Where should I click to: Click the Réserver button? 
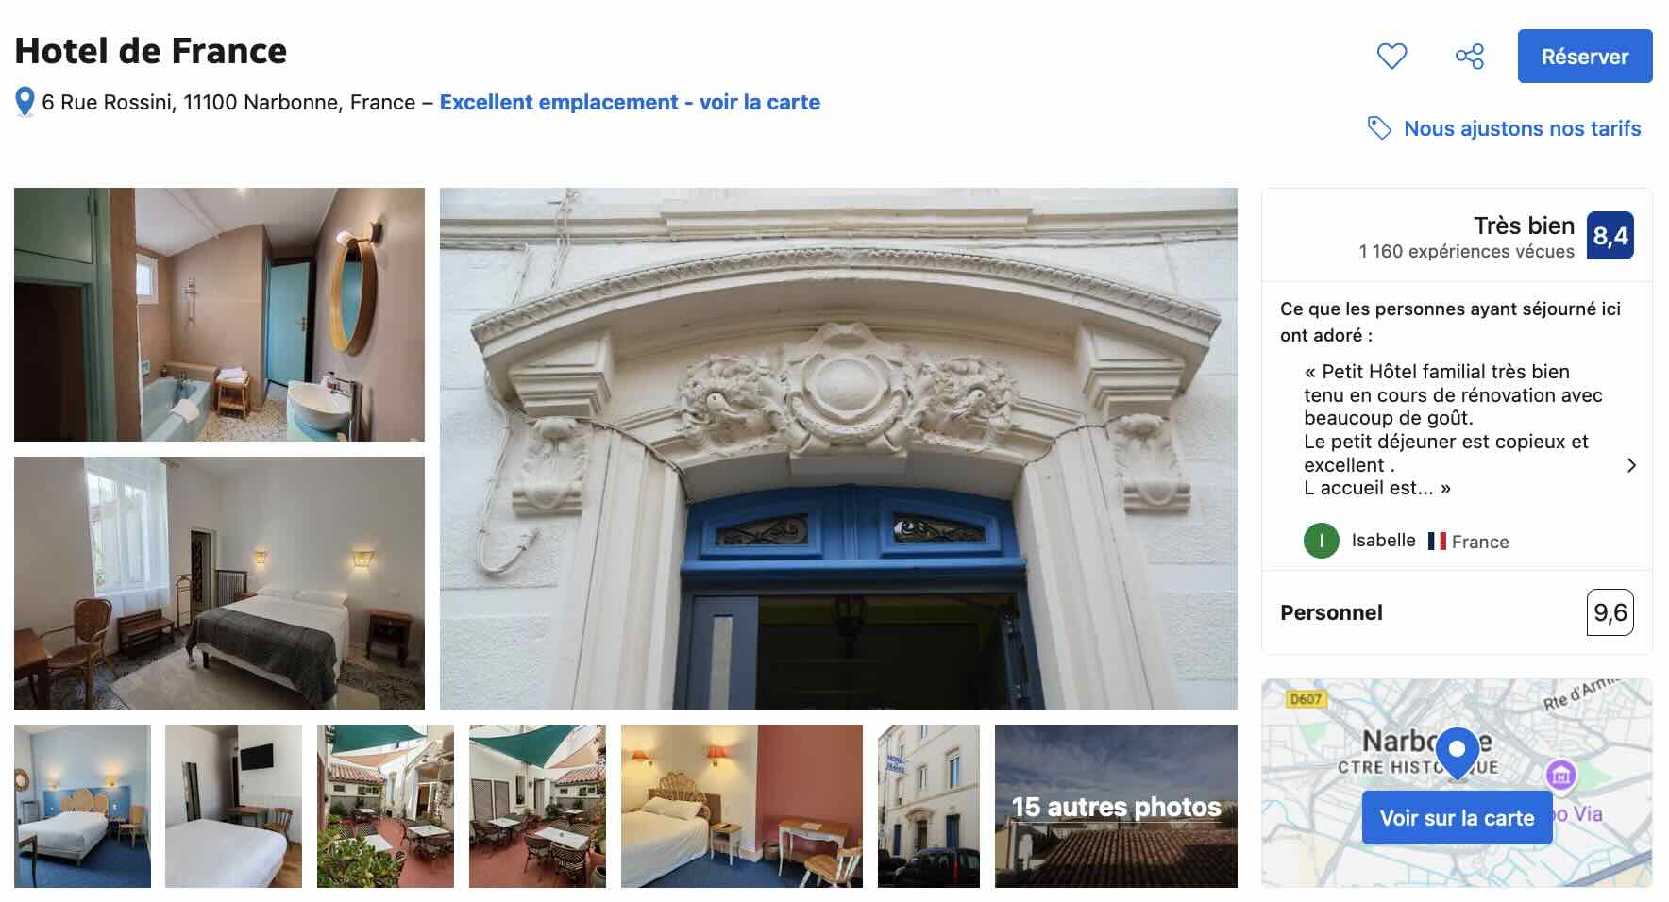click(x=1585, y=57)
